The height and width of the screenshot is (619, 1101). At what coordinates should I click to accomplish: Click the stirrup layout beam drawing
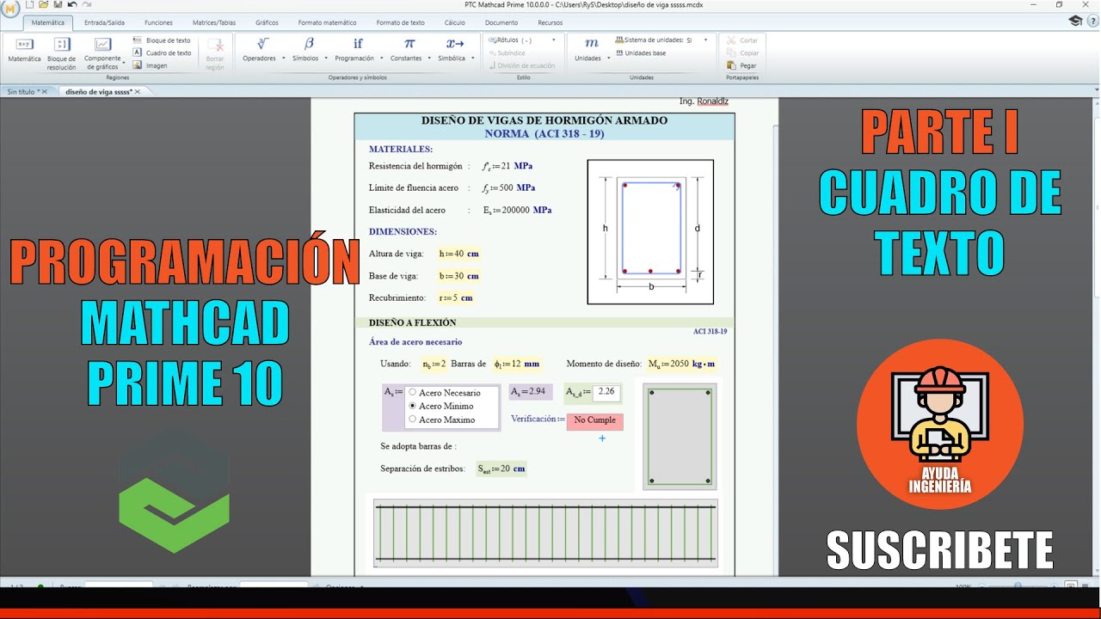point(546,535)
